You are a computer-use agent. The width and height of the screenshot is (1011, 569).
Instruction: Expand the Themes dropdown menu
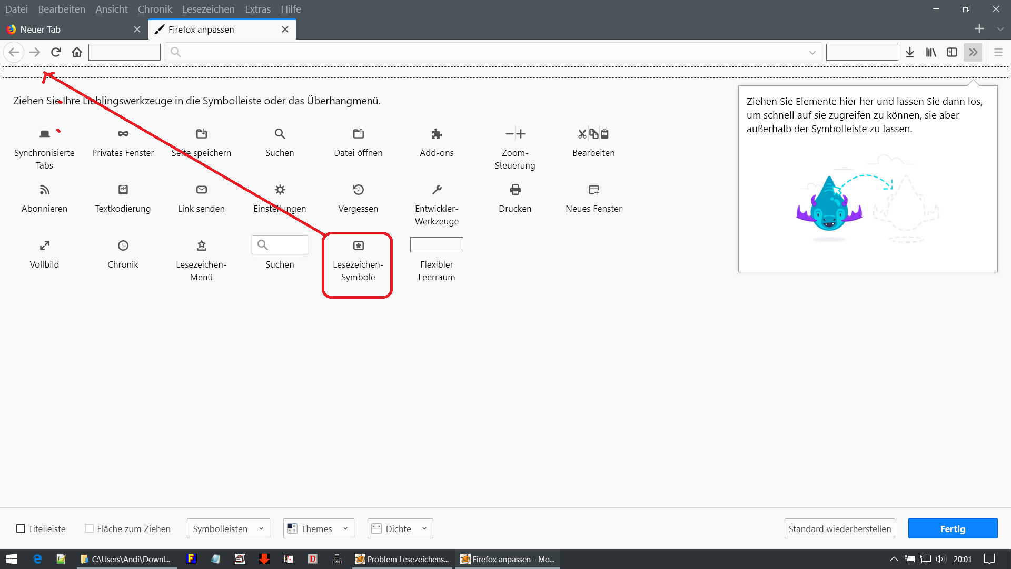pyautogui.click(x=318, y=528)
